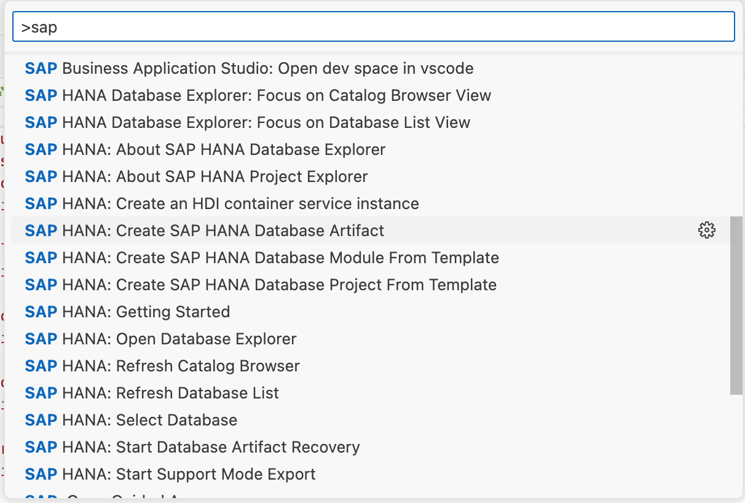
Task: Select Refresh Database List command
Action: tap(152, 393)
